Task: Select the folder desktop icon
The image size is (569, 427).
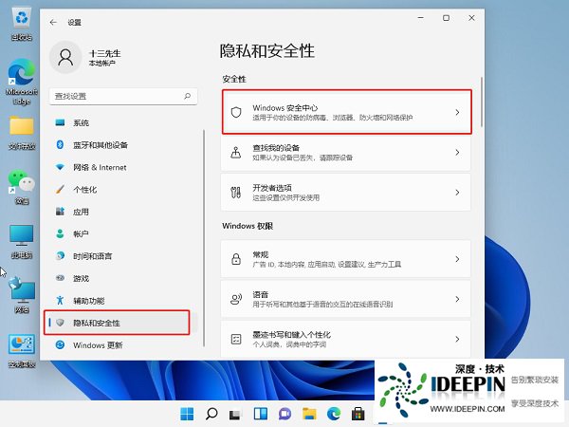Action: click(22, 133)
